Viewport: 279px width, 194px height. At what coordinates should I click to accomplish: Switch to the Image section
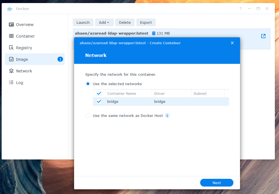pos(35,59)
